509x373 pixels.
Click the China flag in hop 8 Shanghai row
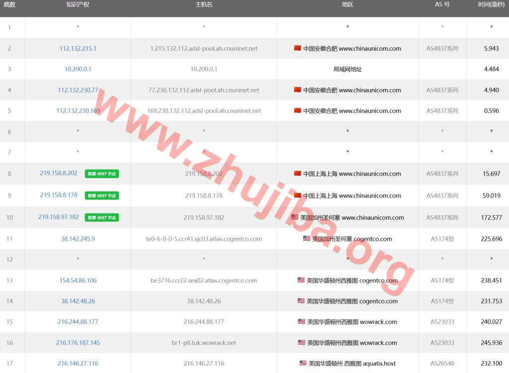[297, 174]
